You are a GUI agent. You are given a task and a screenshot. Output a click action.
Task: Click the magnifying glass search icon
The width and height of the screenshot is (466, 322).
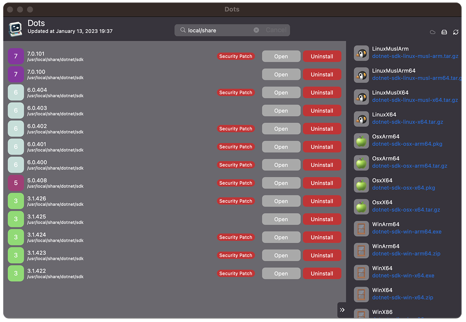[183, 30]
